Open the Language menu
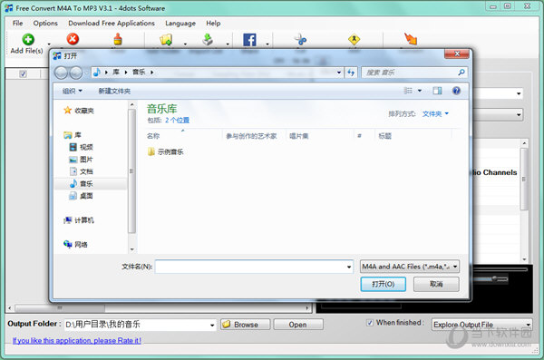Image resolution: width=544 pixels, height=360 pixels. 180,24
